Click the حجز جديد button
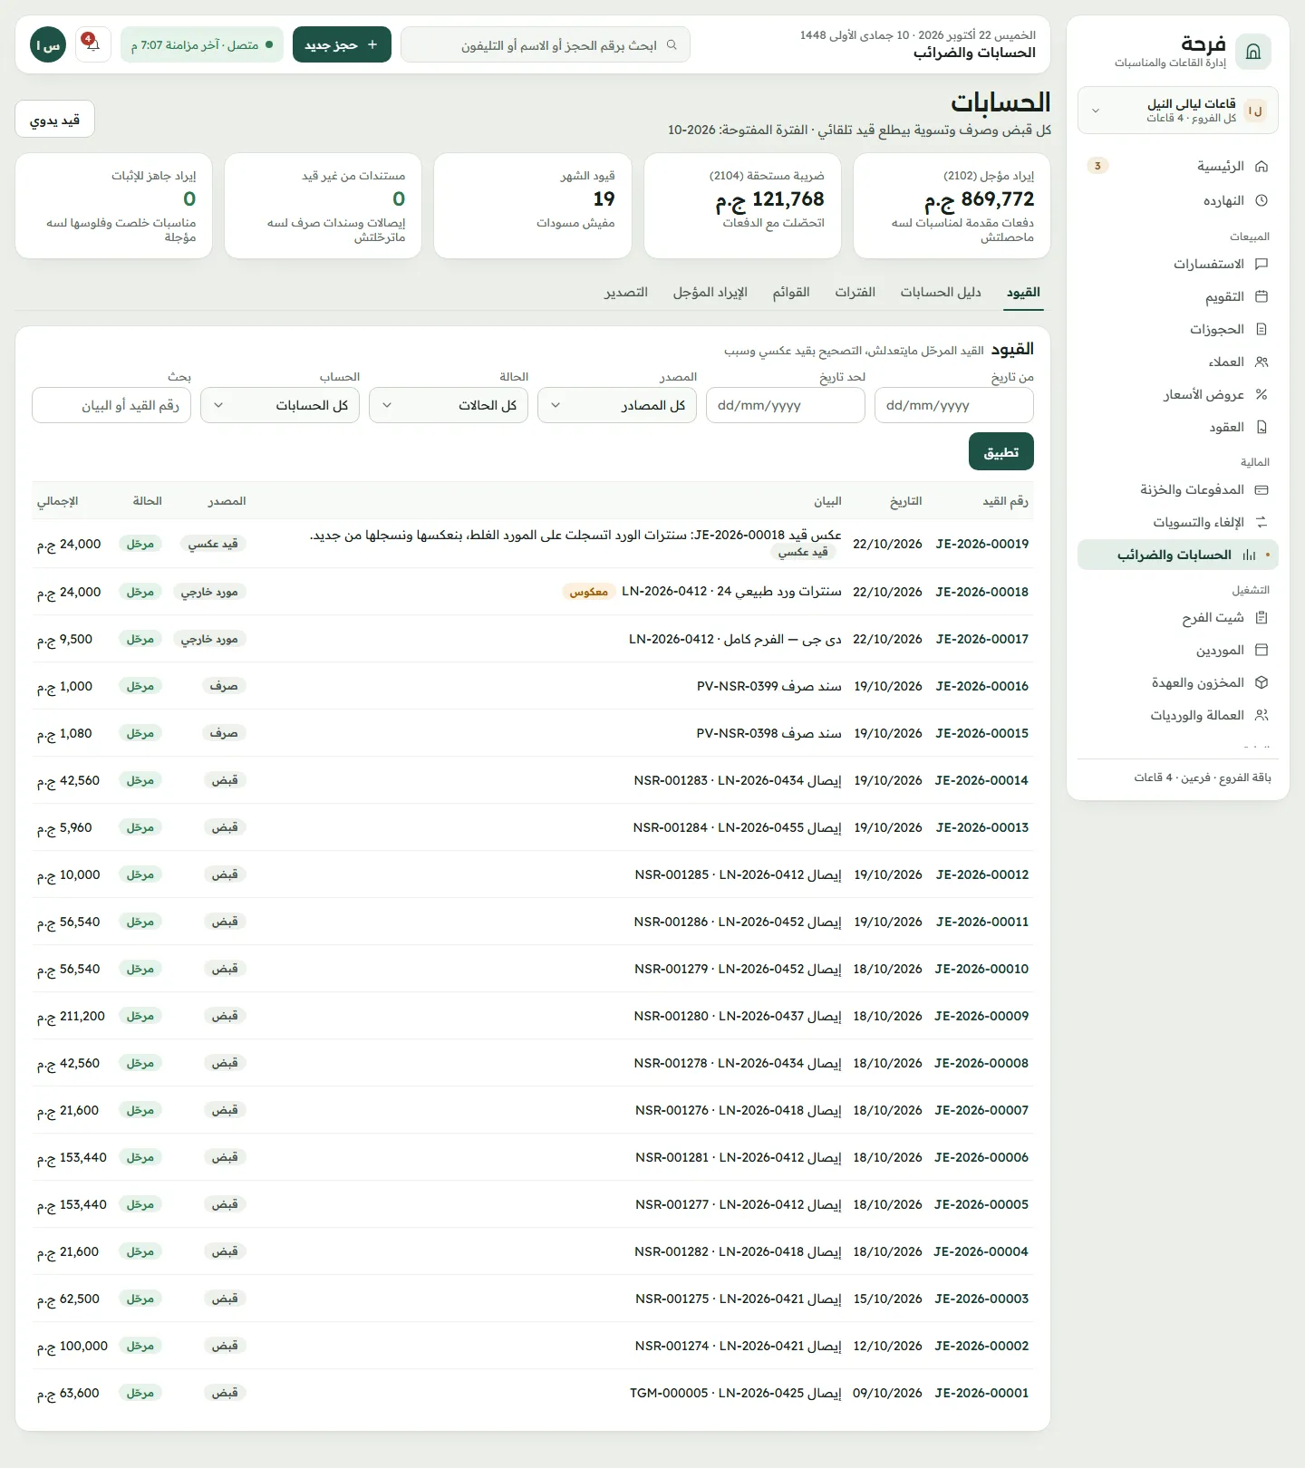The width and height of the screenshot is (1305, 1468). 342,44
